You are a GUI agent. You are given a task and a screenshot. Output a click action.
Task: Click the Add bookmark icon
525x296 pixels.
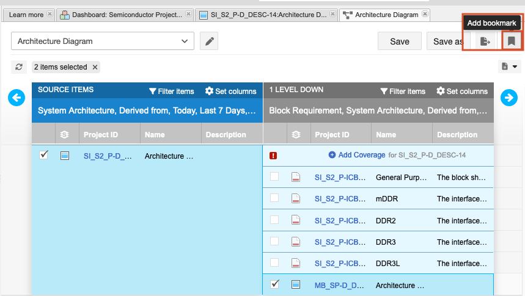tap(512, 42)
